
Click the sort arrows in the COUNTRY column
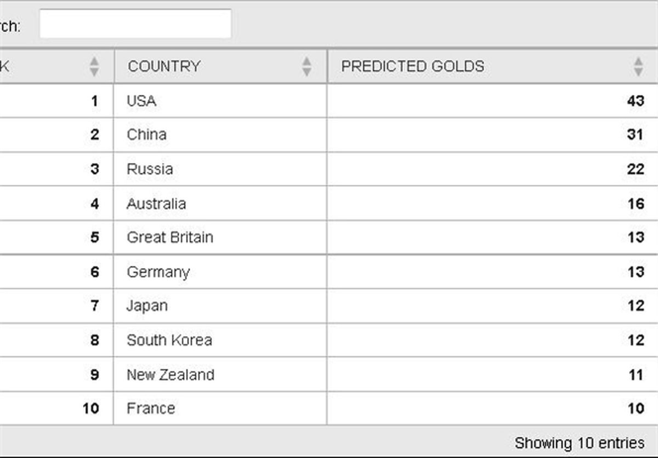point(307,66)
